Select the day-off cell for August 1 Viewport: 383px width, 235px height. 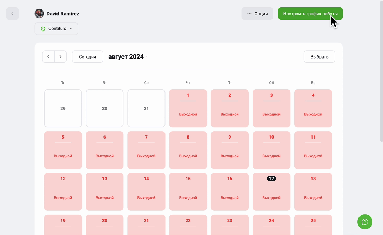coord(188,108)
